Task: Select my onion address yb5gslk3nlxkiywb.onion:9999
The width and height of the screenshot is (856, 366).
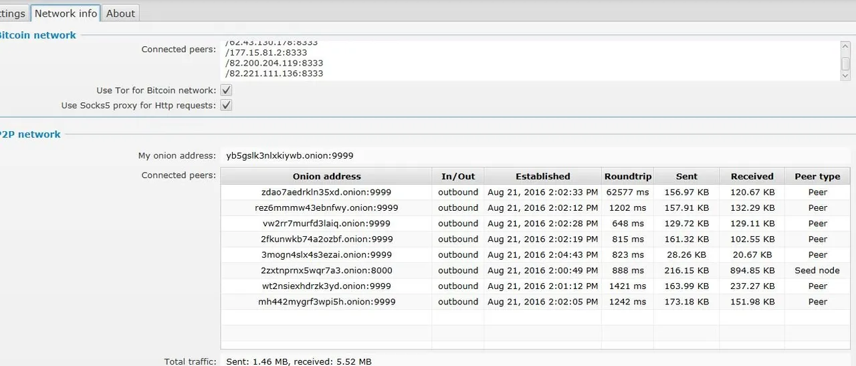Action: pos(290,155)
